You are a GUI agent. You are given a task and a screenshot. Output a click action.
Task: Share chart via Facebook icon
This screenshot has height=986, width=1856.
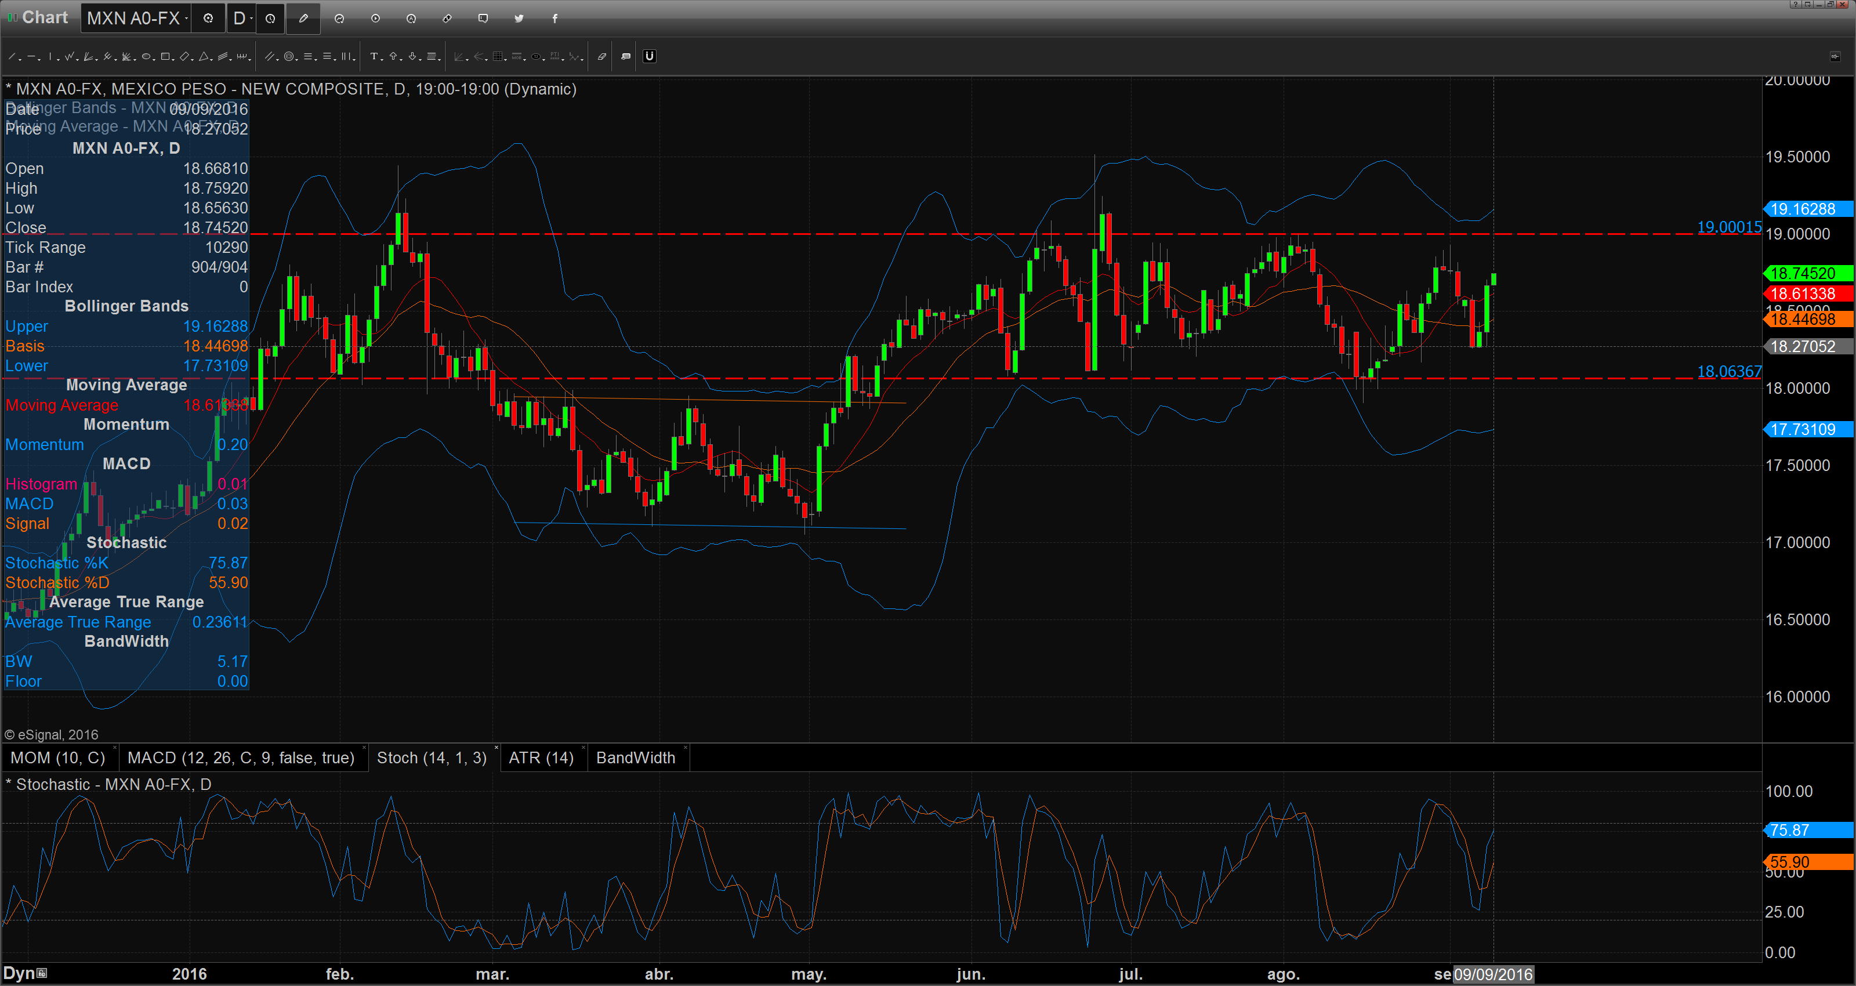(555, 18)
